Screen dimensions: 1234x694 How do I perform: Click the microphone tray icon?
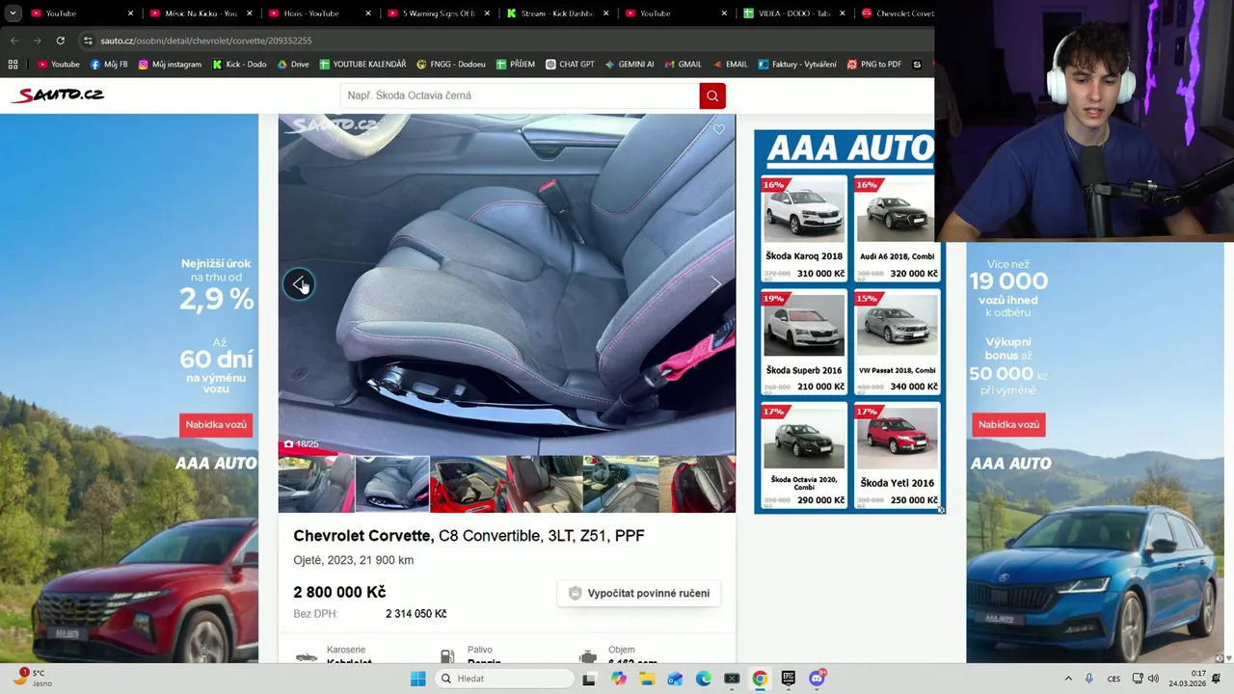point(1089,679)
